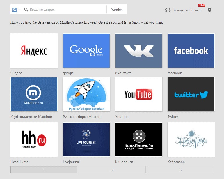Screen dimensions: 224x179
Task: Switch to quick access page 3
Action: coord(181,170)
